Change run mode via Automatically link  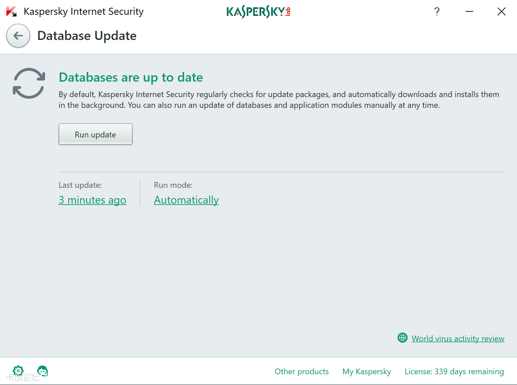[x=186, y=200]
